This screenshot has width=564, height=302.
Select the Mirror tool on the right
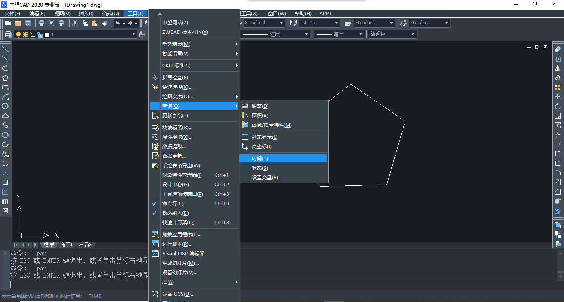(558, 67)
